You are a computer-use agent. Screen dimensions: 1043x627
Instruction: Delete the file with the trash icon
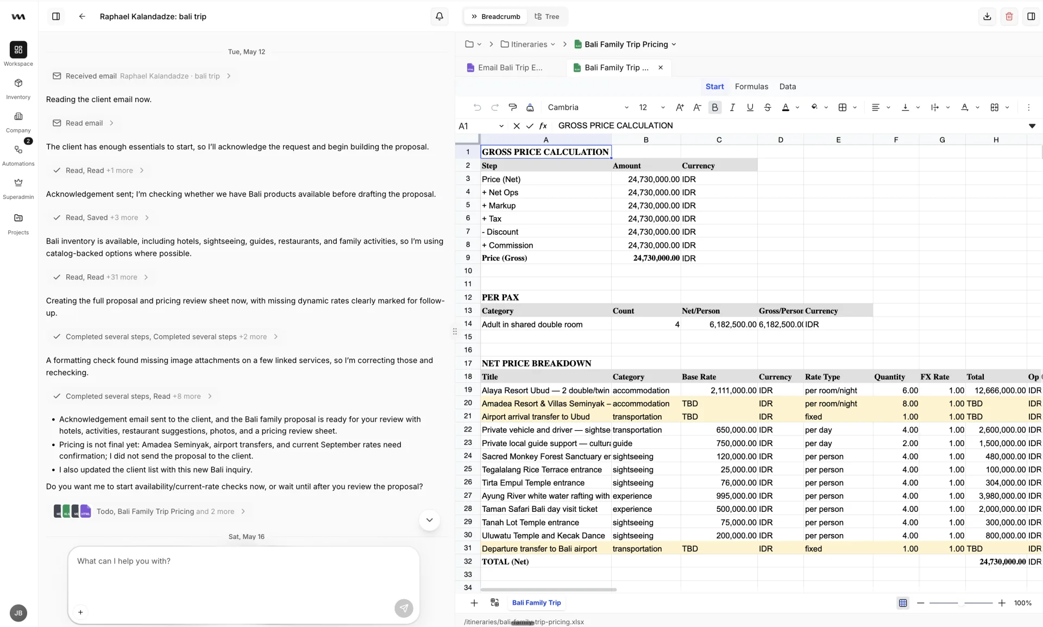pyautogui.click(x=1009, y=16)
